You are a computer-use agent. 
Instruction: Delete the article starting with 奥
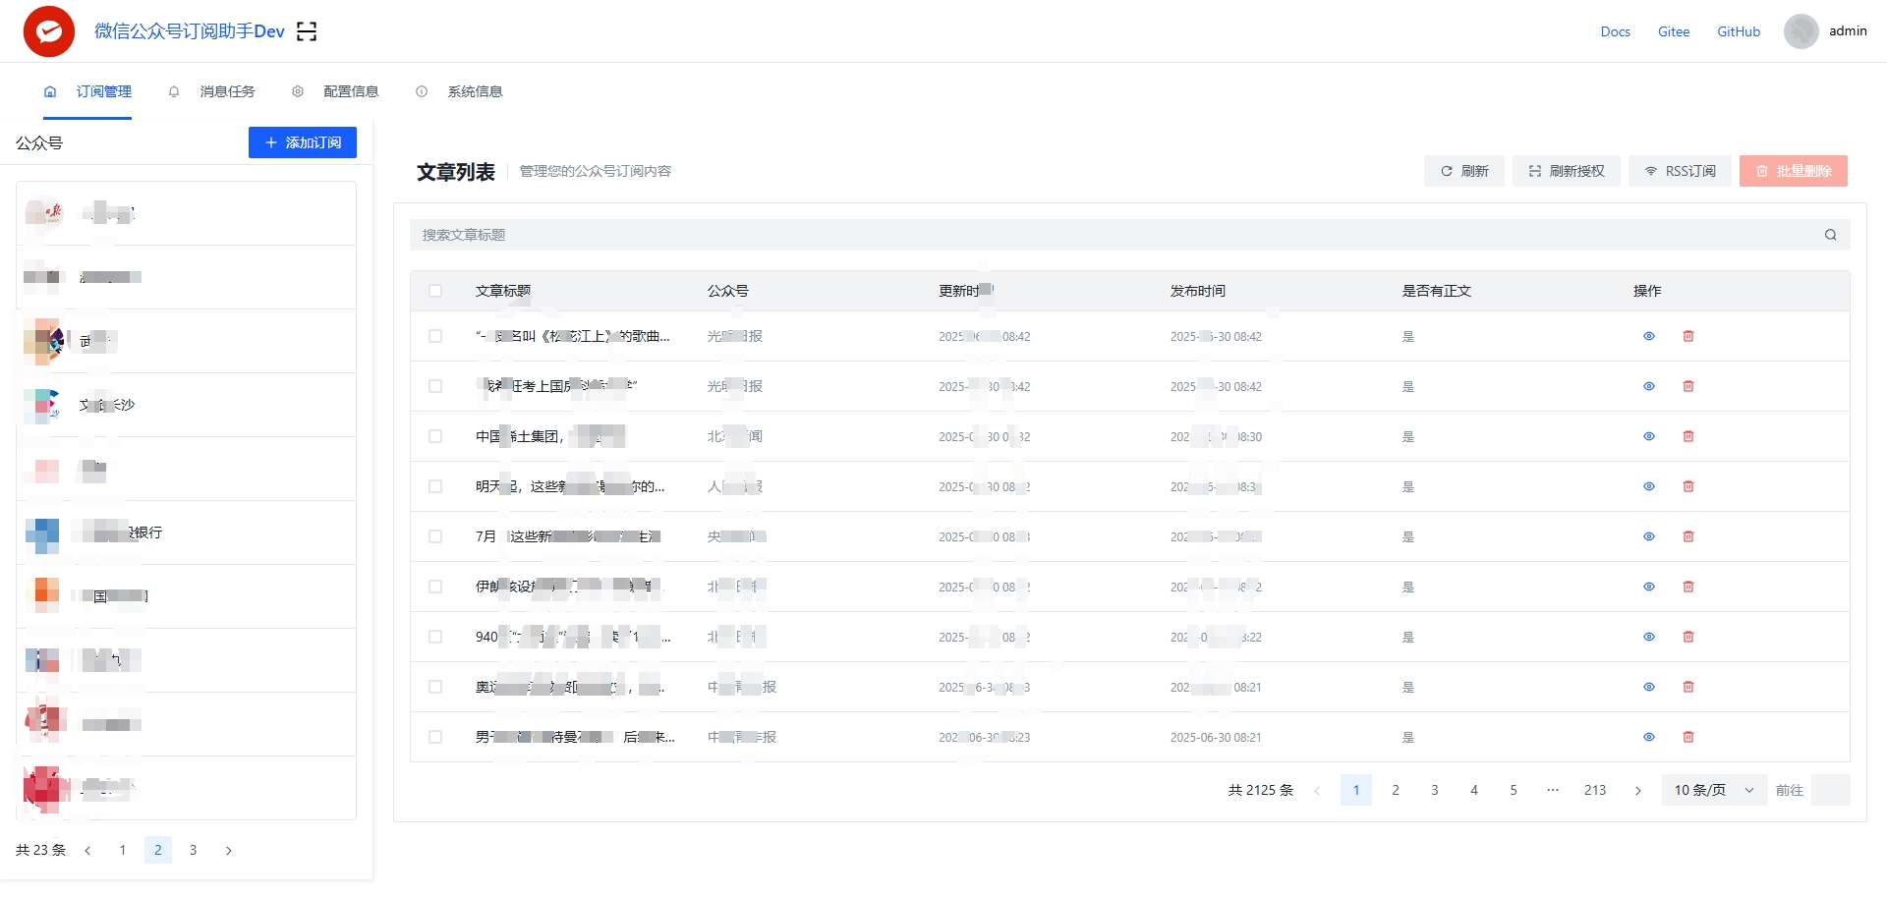coord(1688,687)
